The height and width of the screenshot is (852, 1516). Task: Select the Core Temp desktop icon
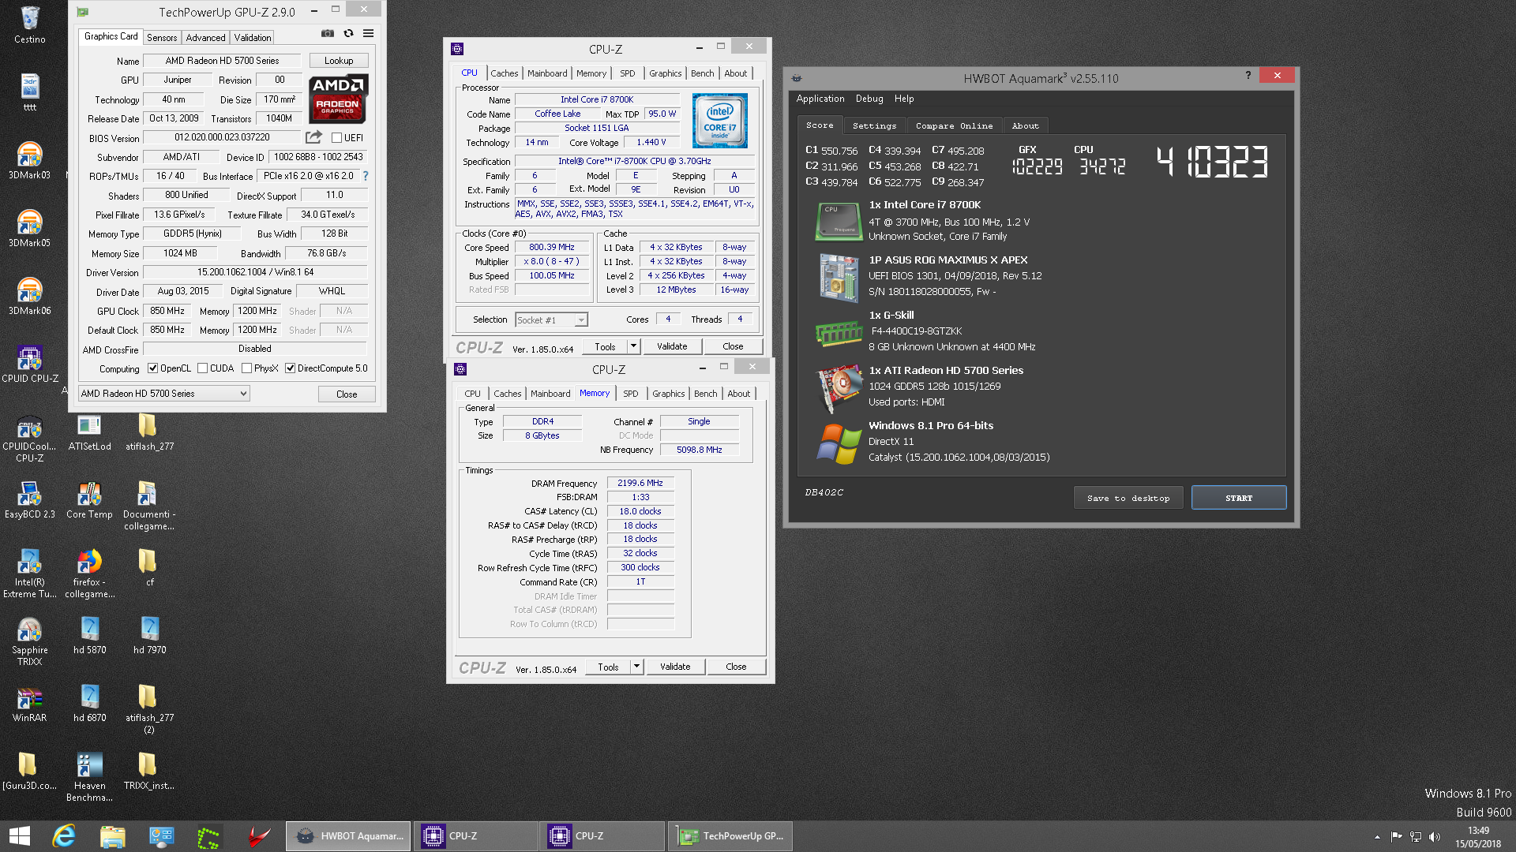pyautogui.click(x=89, y=499)
